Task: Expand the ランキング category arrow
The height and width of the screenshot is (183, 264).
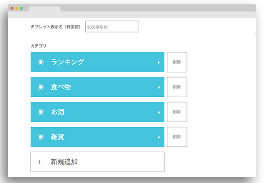Action: (159, 62)
